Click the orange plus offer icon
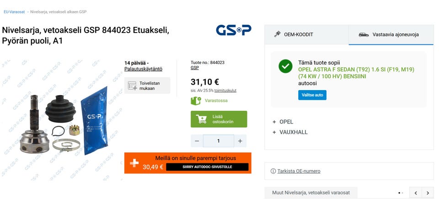439x199 pixels. click(x=134, y=163)
